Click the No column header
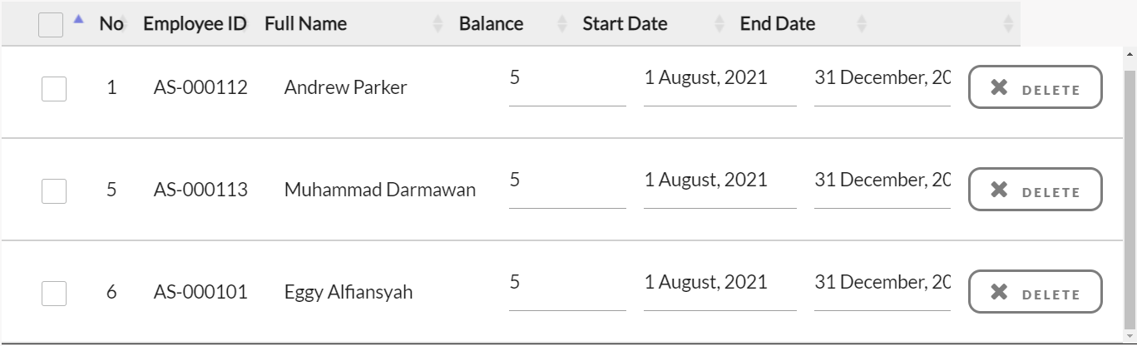This screenshot has width=1137, height=346. tap(111, 24)
